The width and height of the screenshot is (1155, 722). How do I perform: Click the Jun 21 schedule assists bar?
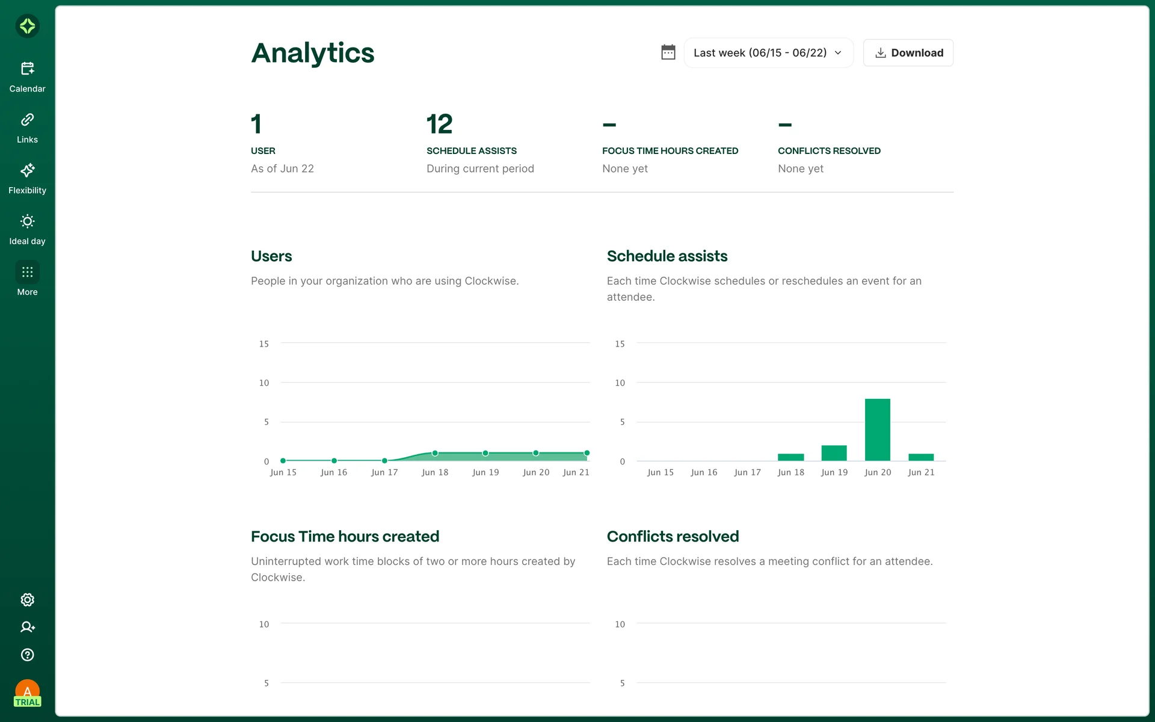(920, 457)
